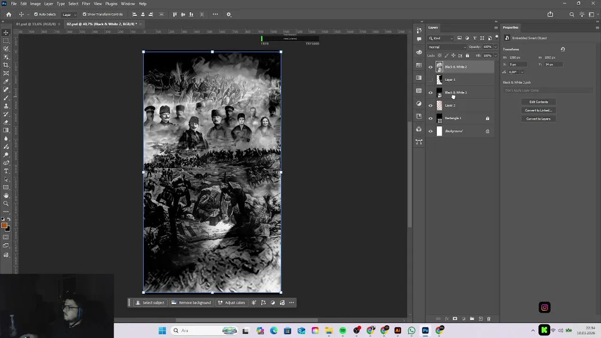
Task: Lock all attributes of layer
Action: point(467,55)
